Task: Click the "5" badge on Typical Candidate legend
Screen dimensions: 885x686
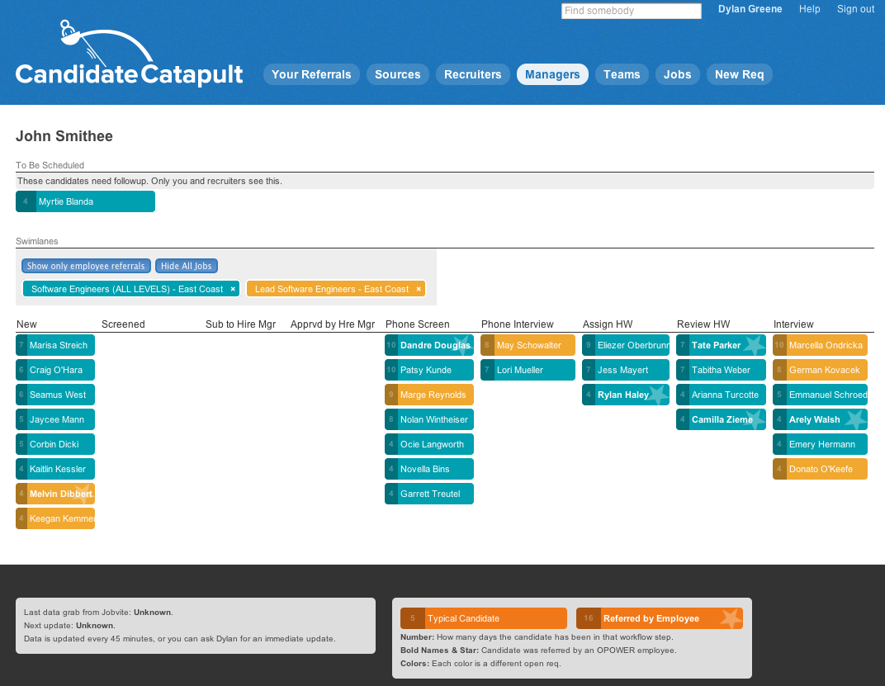Action: pyautogui.click(x=412, y=617)
